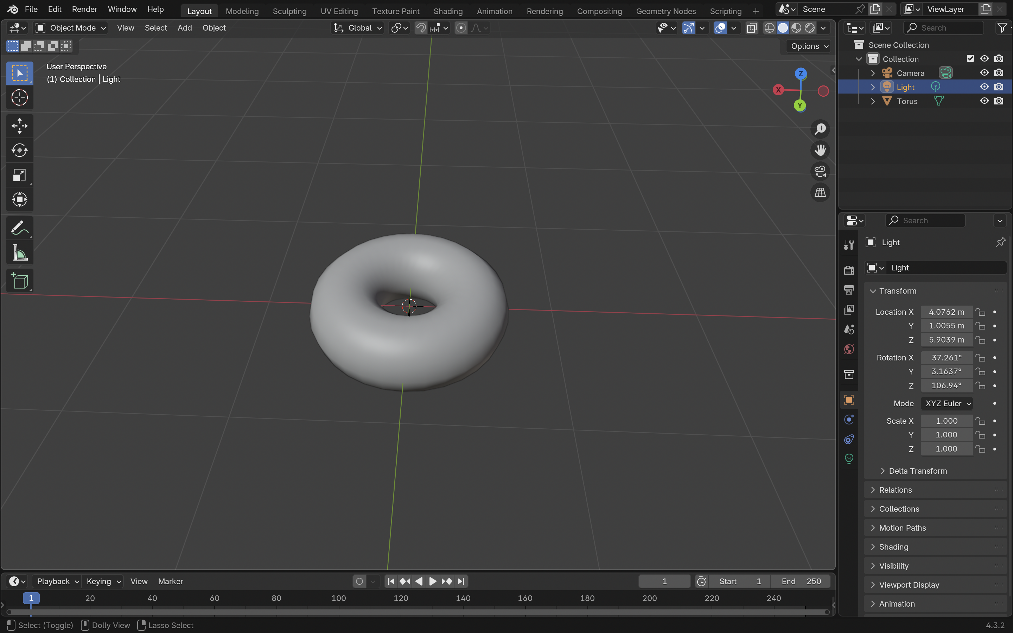Hide the Light in viewport

(984, 87)
